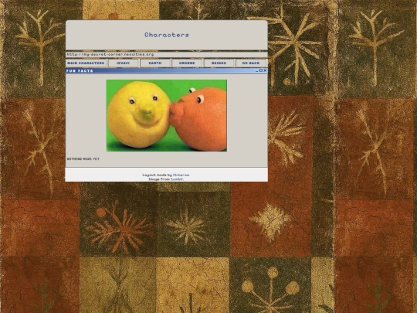The image size is (417, 313).
Task: Open the tumblr image source link
Action: [177, 179]
